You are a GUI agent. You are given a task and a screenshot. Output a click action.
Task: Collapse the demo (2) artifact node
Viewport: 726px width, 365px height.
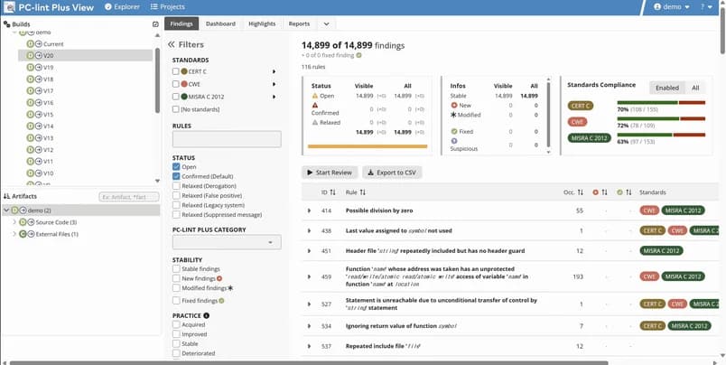coord(6,211)
